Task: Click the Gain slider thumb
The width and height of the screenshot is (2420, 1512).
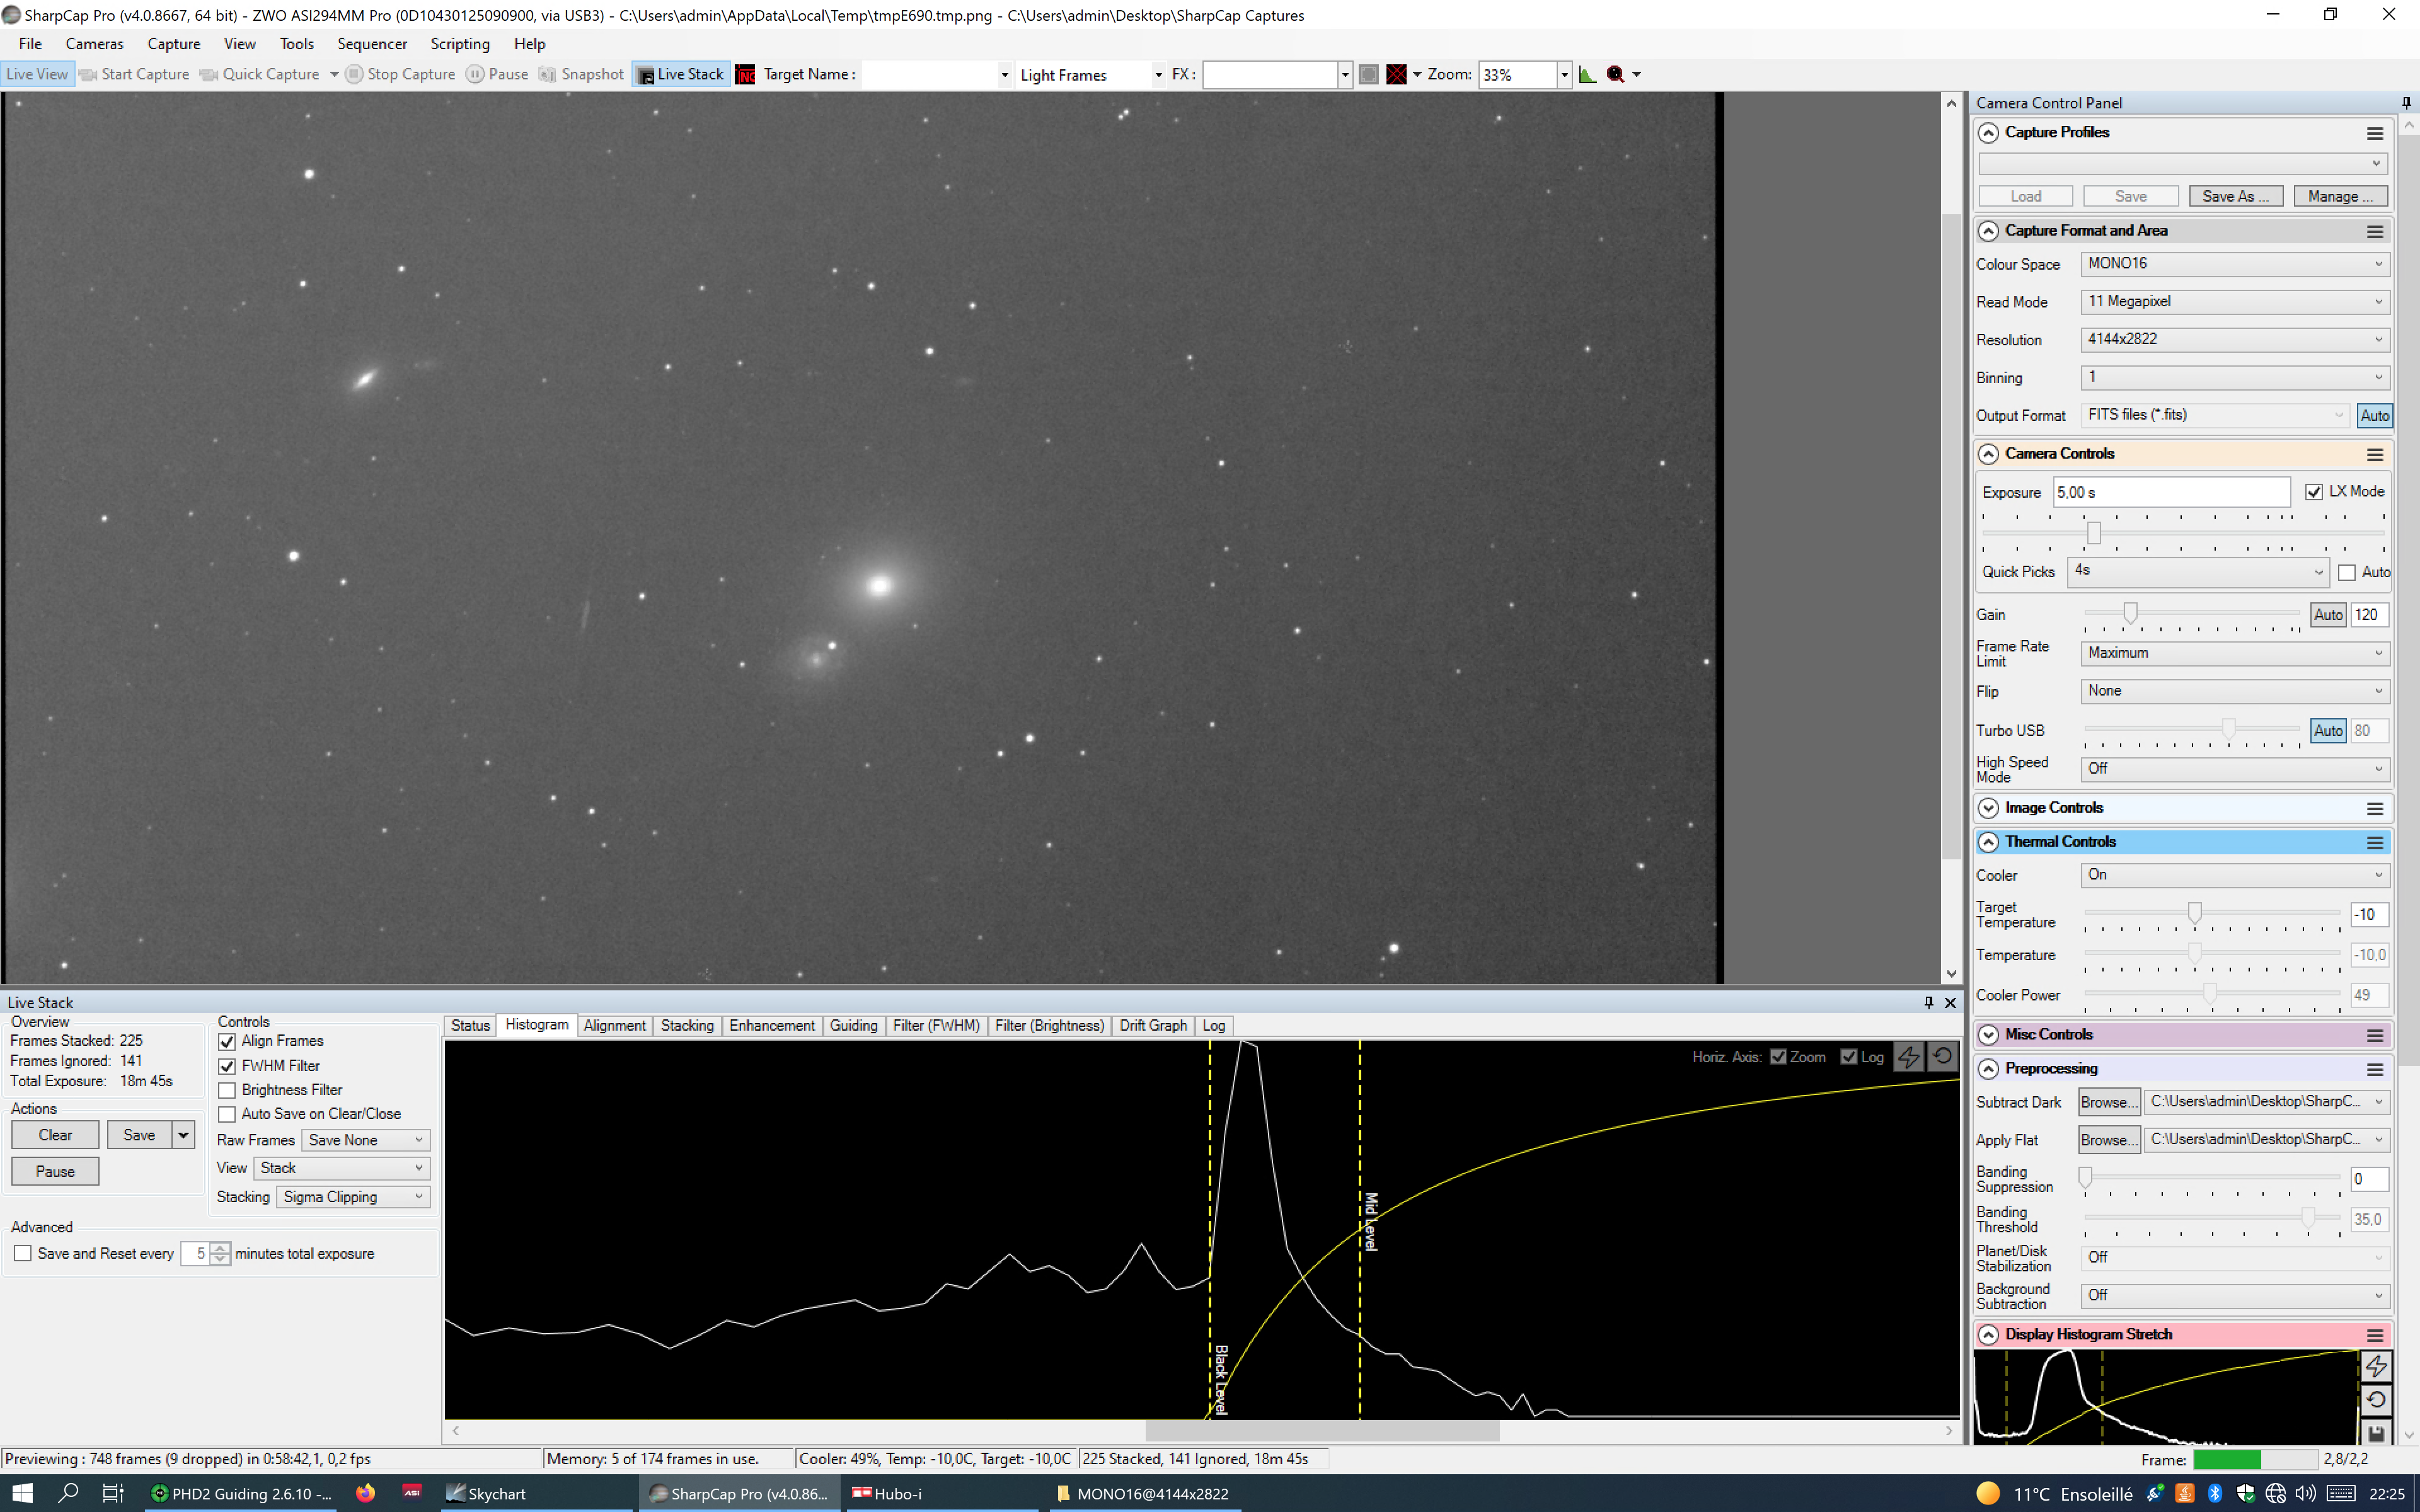Action: click(2130, 613)
